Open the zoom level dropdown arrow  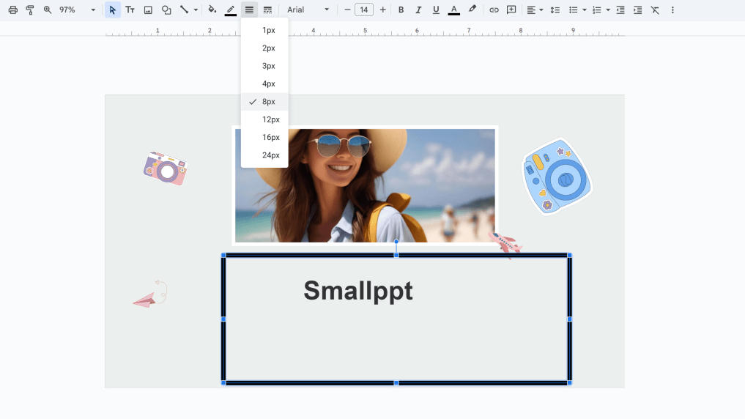coord(93,10)
